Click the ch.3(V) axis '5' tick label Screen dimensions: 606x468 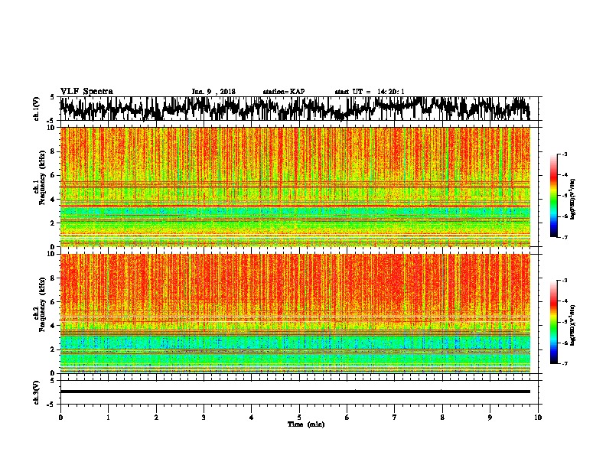[x=52, y=381]
